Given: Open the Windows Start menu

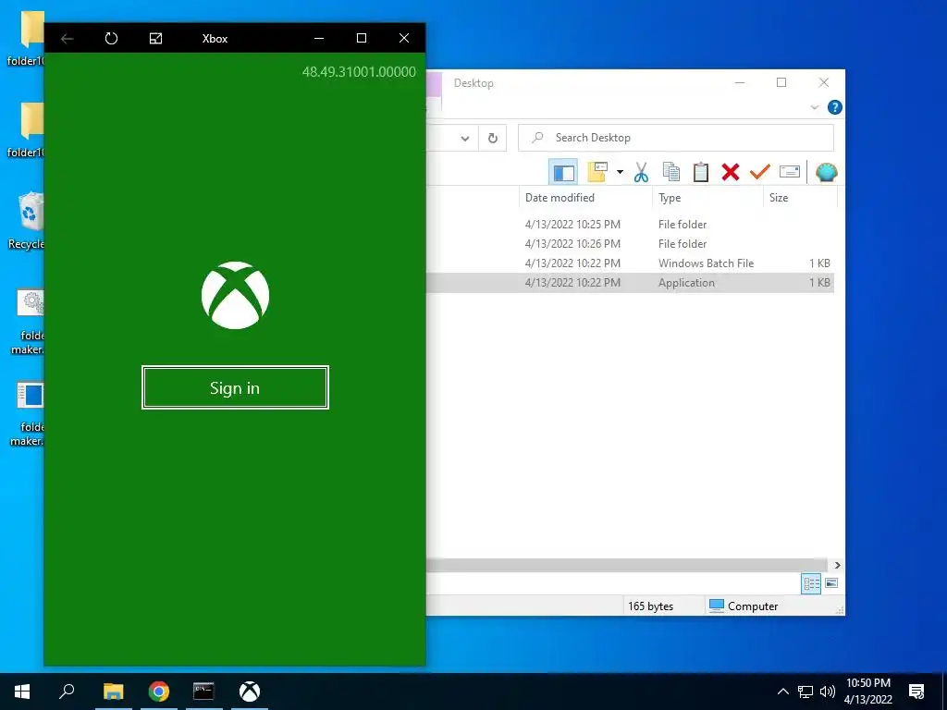Looking at the screenshot, I should pos(22,692).
